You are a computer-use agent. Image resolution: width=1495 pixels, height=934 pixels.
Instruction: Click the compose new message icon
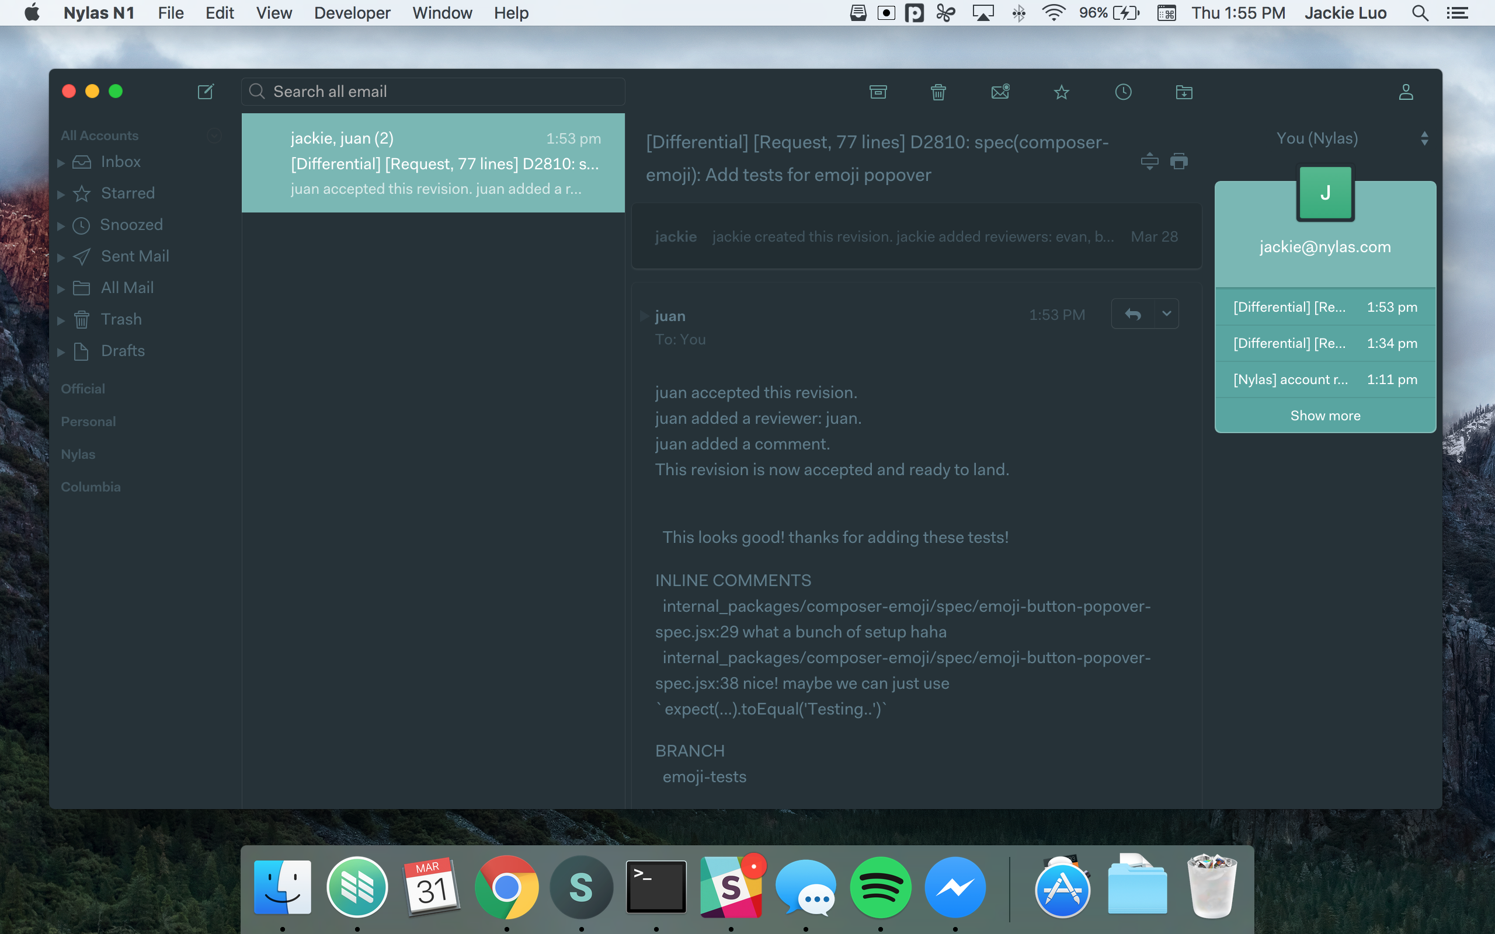(205, 92)
